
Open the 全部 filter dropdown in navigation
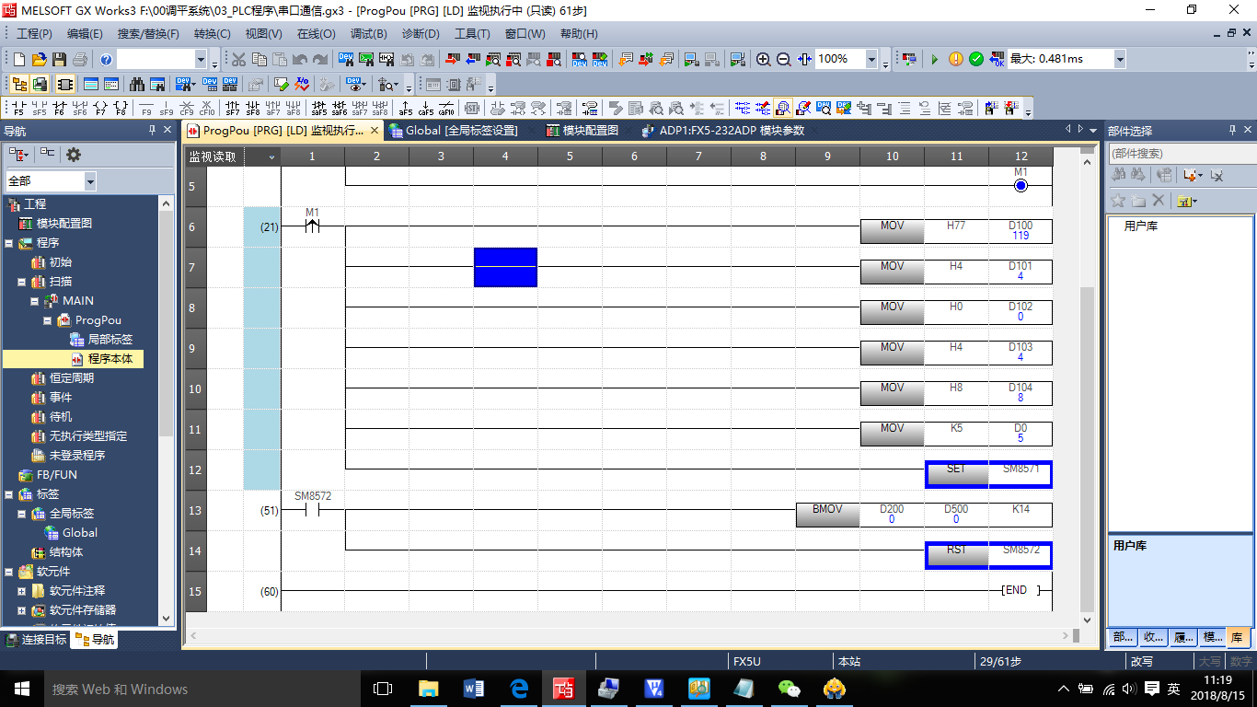pos(89,181)
